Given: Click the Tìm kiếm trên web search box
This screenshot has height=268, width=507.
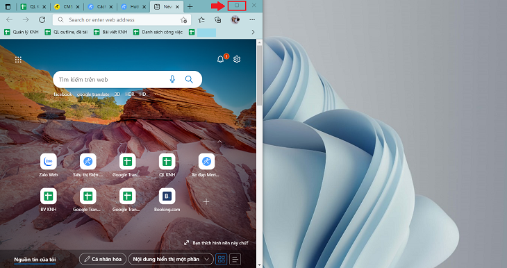Looking at the screenshot, I should tap(110, 80).
